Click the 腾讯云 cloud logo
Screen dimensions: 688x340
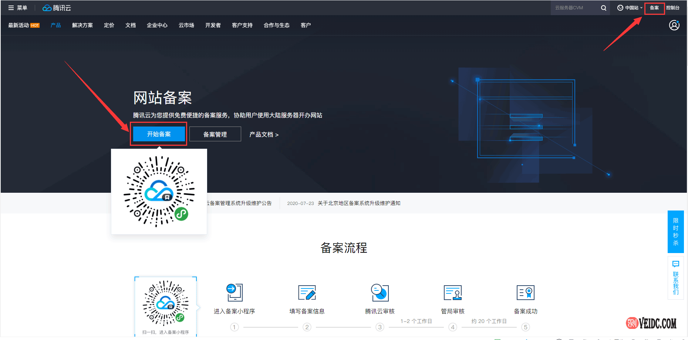[56, 7]
